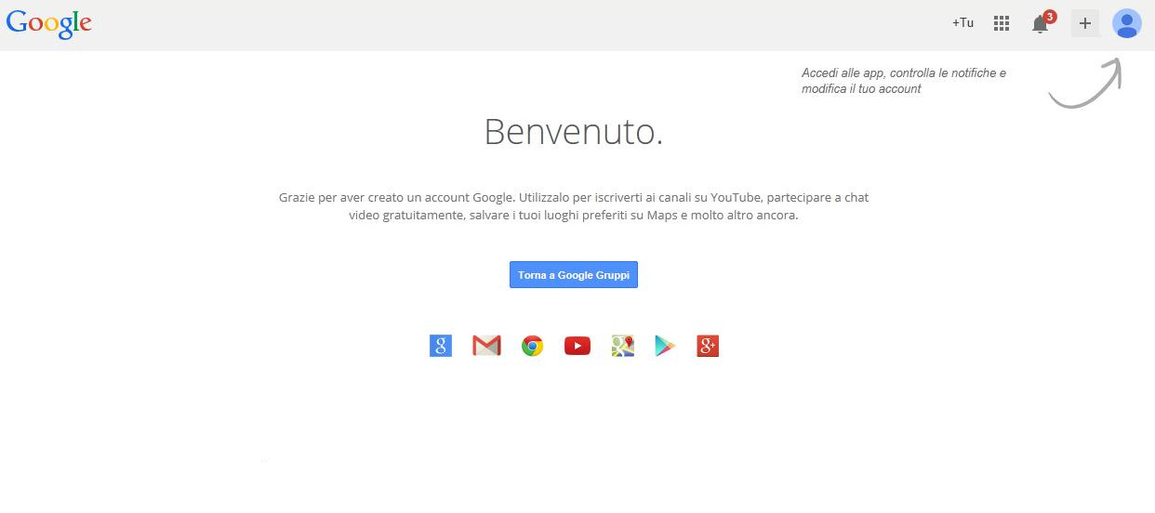Viewport: 1155px width, 513px height.
Task: Click the Chrome browser icon
Action: (x=532, y=347)
